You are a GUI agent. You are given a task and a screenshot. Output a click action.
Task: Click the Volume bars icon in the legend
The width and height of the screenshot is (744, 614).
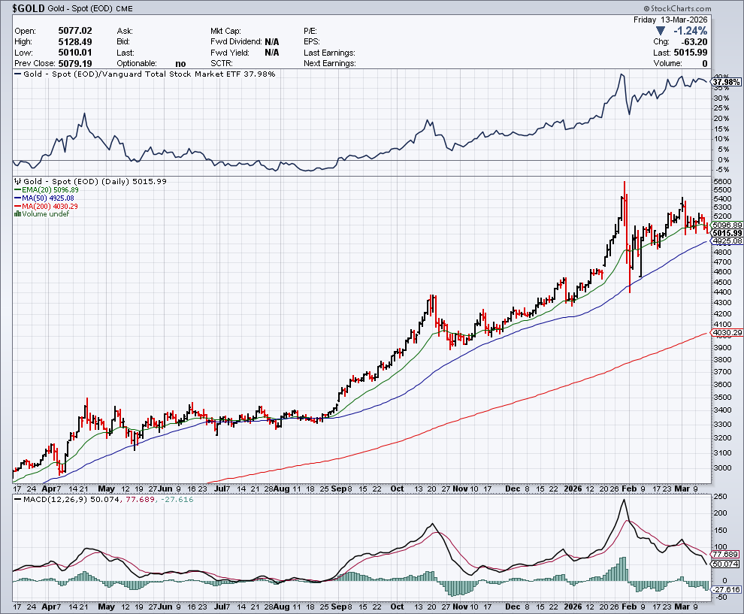(x=17, y=214)
